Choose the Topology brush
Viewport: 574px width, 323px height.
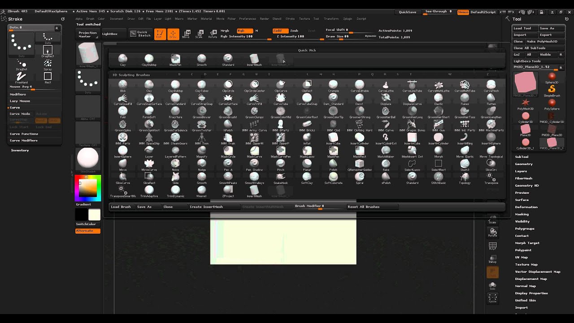point(465,178)
